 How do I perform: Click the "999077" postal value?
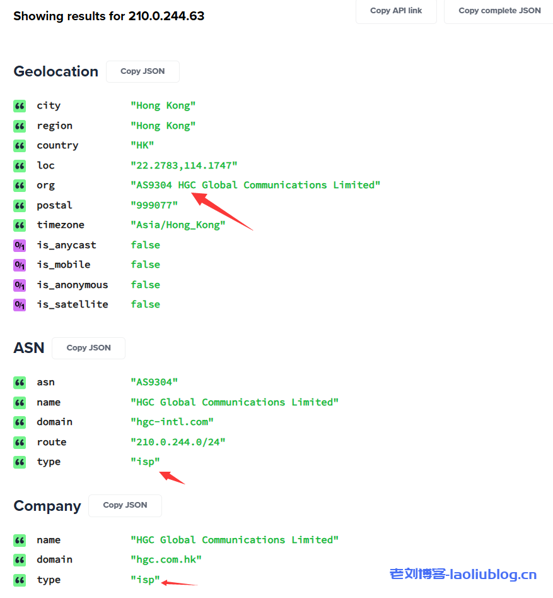coord(154,205)
